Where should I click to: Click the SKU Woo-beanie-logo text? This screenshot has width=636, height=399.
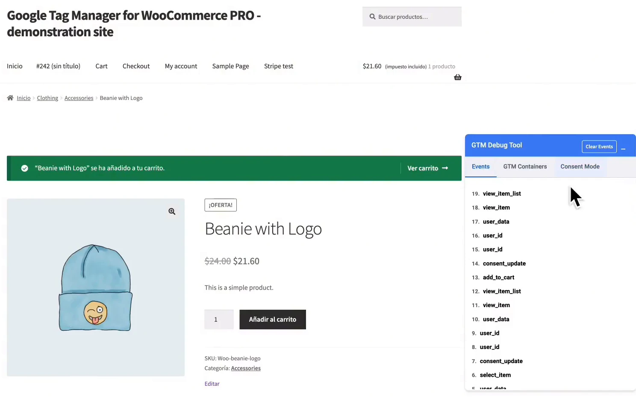coord(233,358)
